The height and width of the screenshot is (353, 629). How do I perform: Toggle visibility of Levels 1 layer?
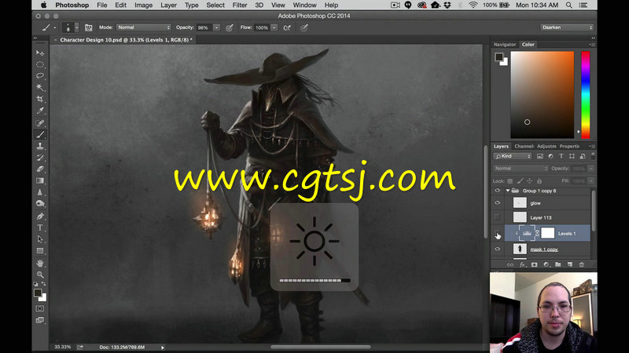click(x=498, y=233)
